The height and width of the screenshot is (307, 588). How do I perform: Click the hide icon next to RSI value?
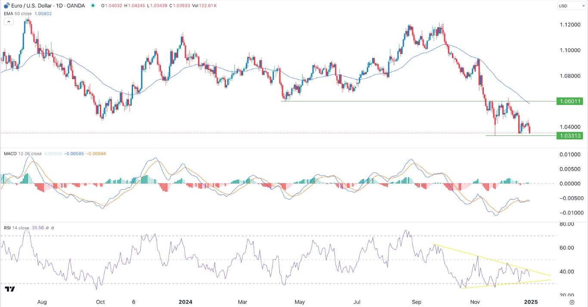tap(48, 228)
